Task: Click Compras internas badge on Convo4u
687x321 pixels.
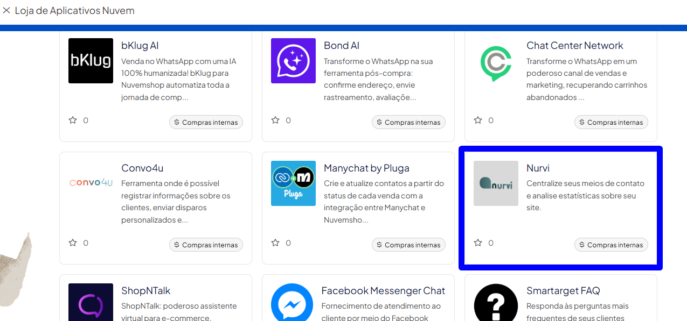Action: pyautogui.click(x=206, y=245)
